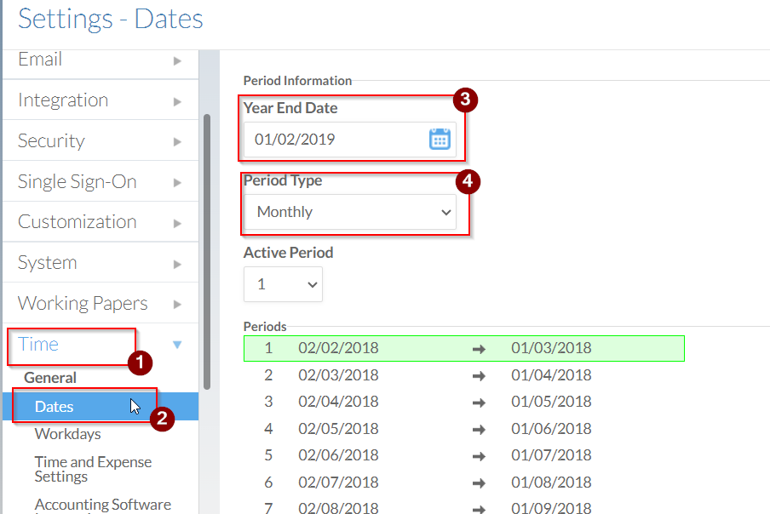Expand the System section arrow
This screenshot has height=514, width=770.
click(x=177, y=264)
